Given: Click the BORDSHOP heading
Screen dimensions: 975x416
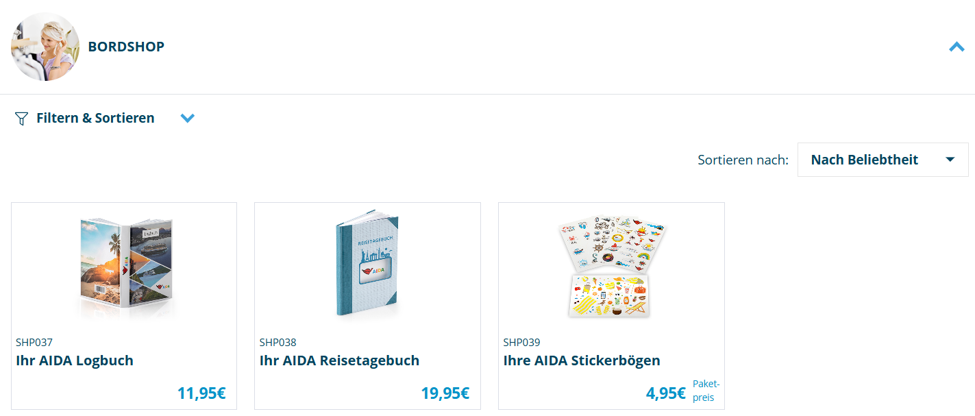Looking at the screenshot, I should pyautogui.click(x=126, y=47).
